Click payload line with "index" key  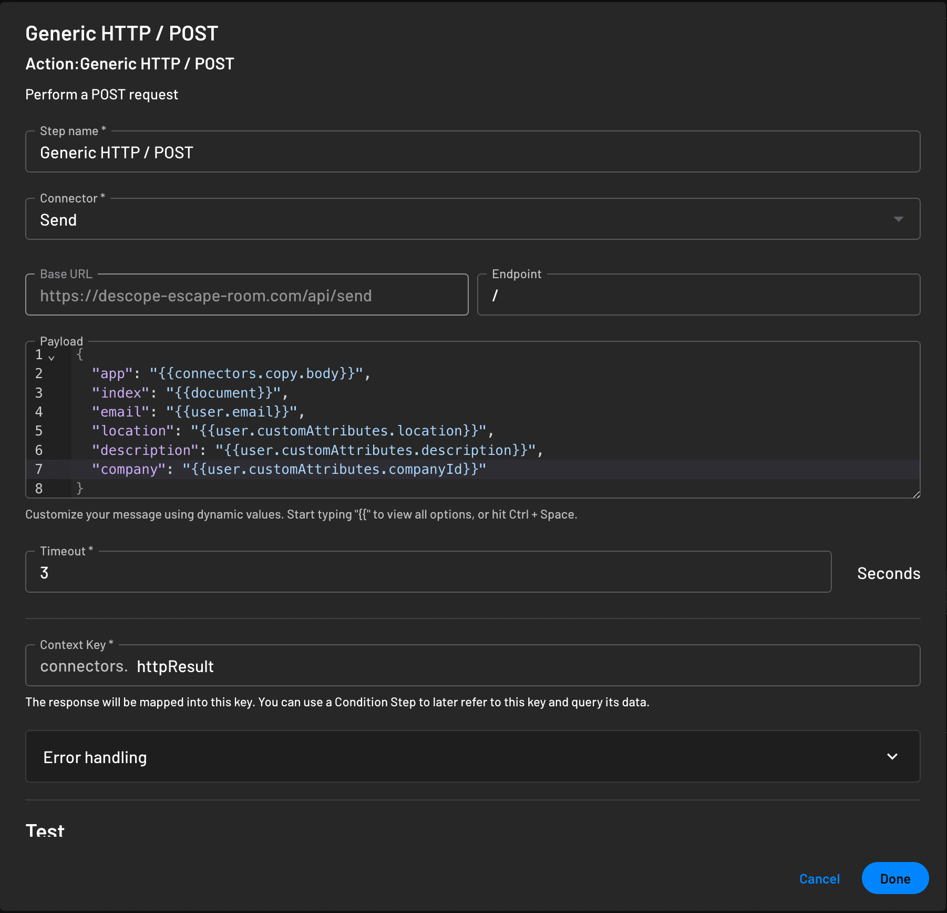(189, 393)
